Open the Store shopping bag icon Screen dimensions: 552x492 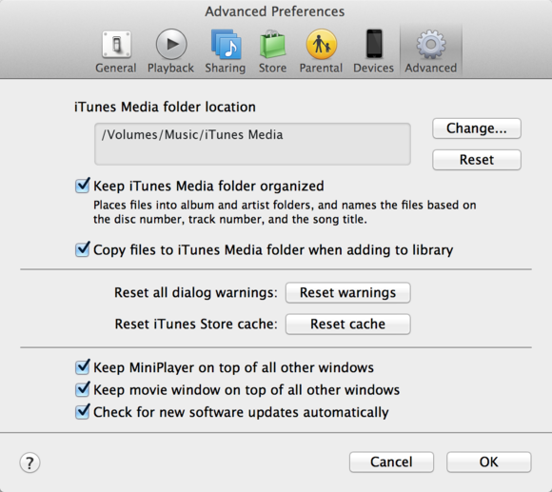tap(272, 45)
